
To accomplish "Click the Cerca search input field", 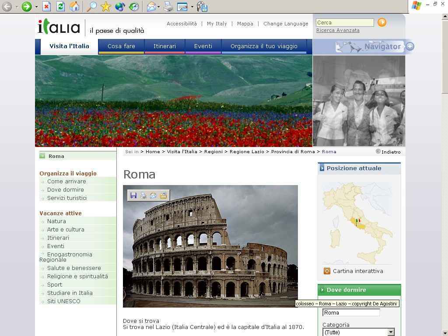I will (345, 23).
